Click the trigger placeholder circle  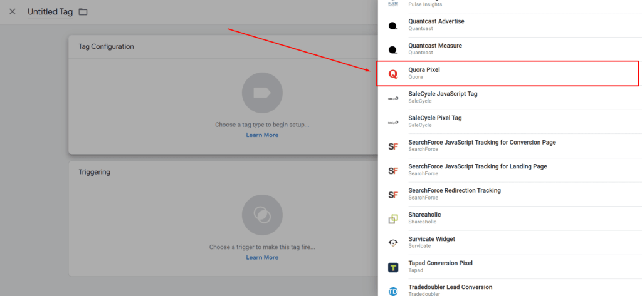[262, 215]
